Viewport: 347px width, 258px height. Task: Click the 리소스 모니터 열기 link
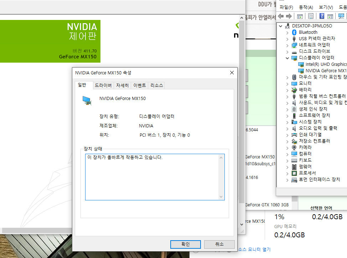pyautogui.click(x=254, y=249)
